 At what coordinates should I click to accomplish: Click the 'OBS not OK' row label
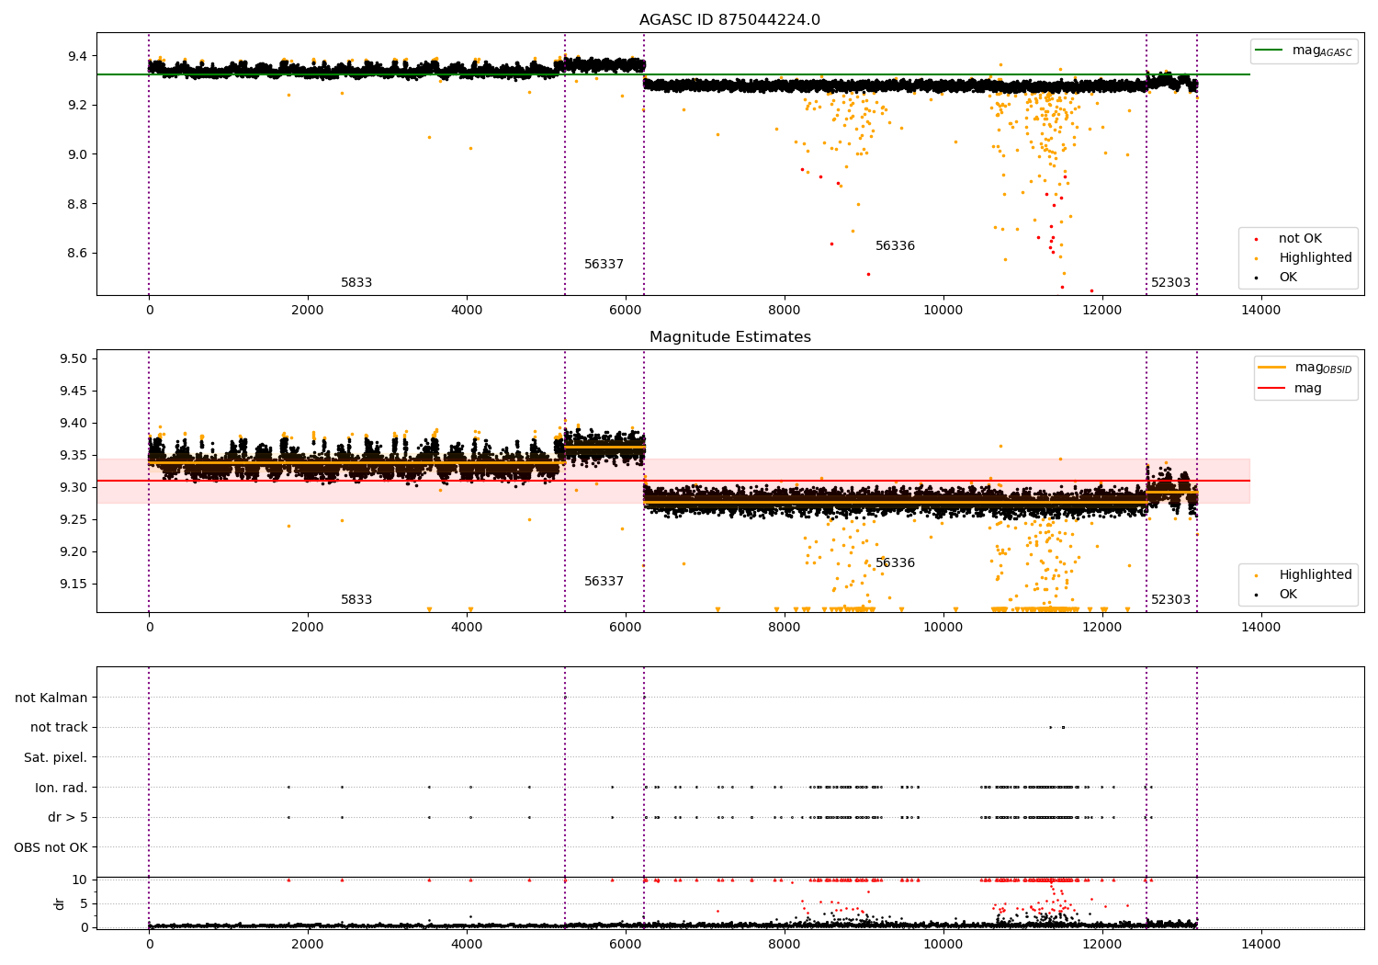(51, 847)
